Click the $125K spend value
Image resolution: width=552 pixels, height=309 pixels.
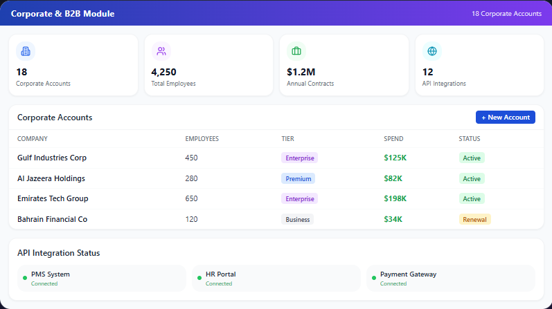pos(395,158)
